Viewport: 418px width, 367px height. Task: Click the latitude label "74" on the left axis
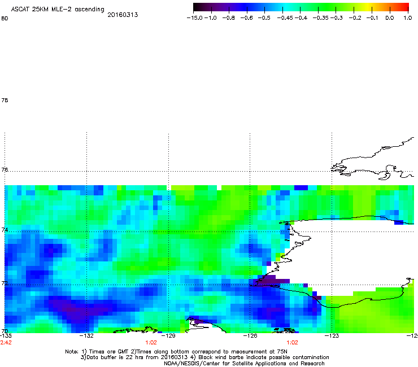5,230
